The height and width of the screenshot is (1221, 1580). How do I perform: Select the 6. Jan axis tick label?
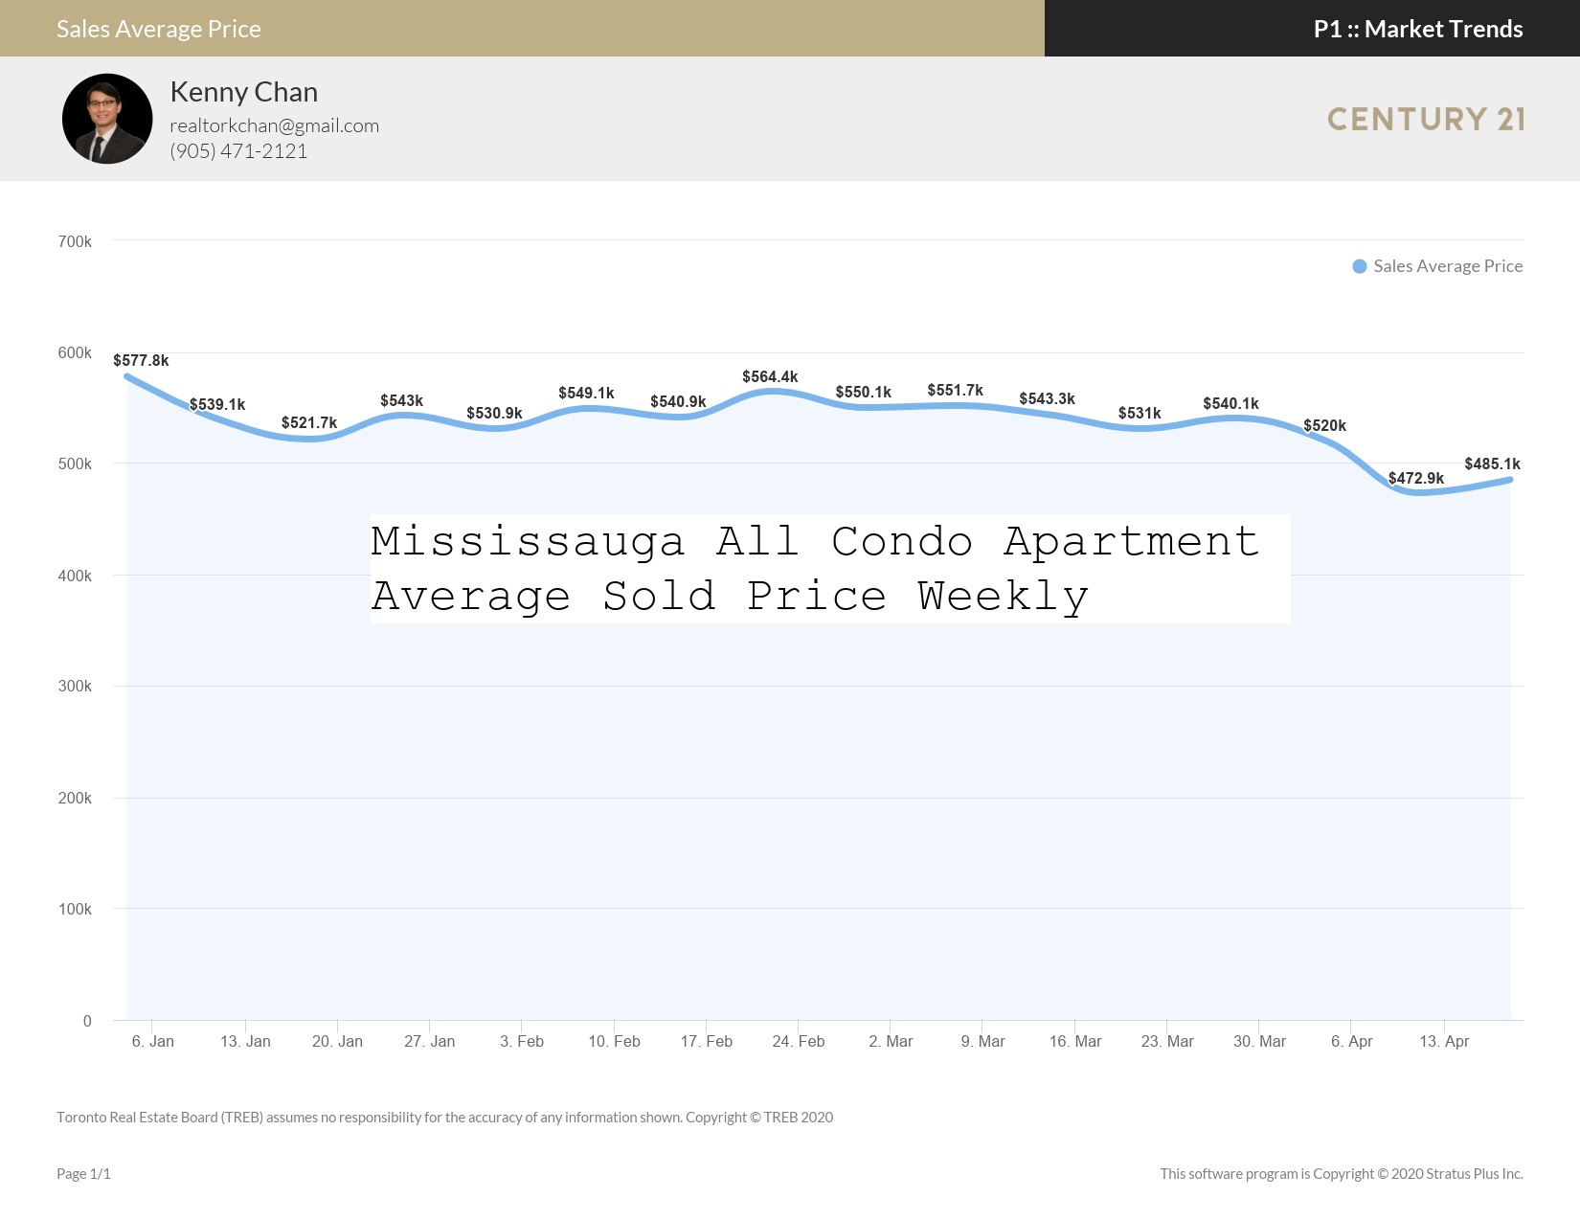(x=153, y=1041)
